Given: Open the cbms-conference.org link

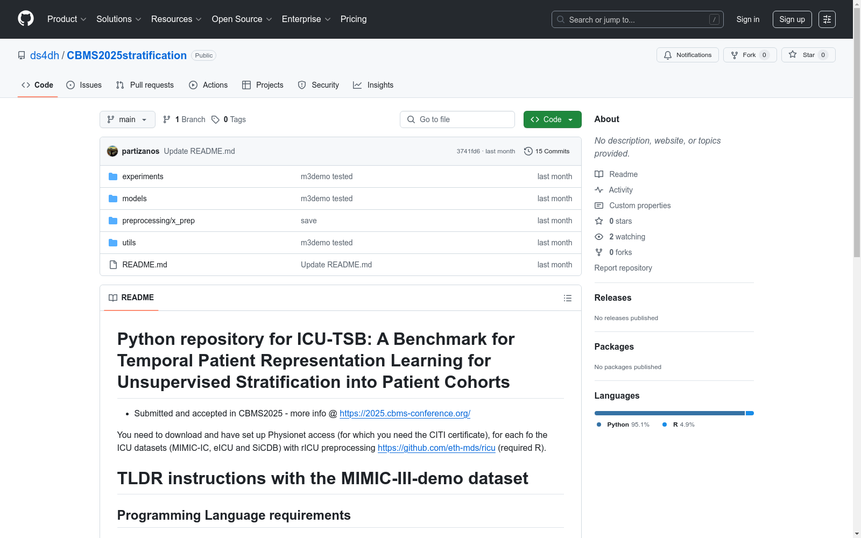Looking at the screenshot, I should pyautogui.click(x=405, y=413).
